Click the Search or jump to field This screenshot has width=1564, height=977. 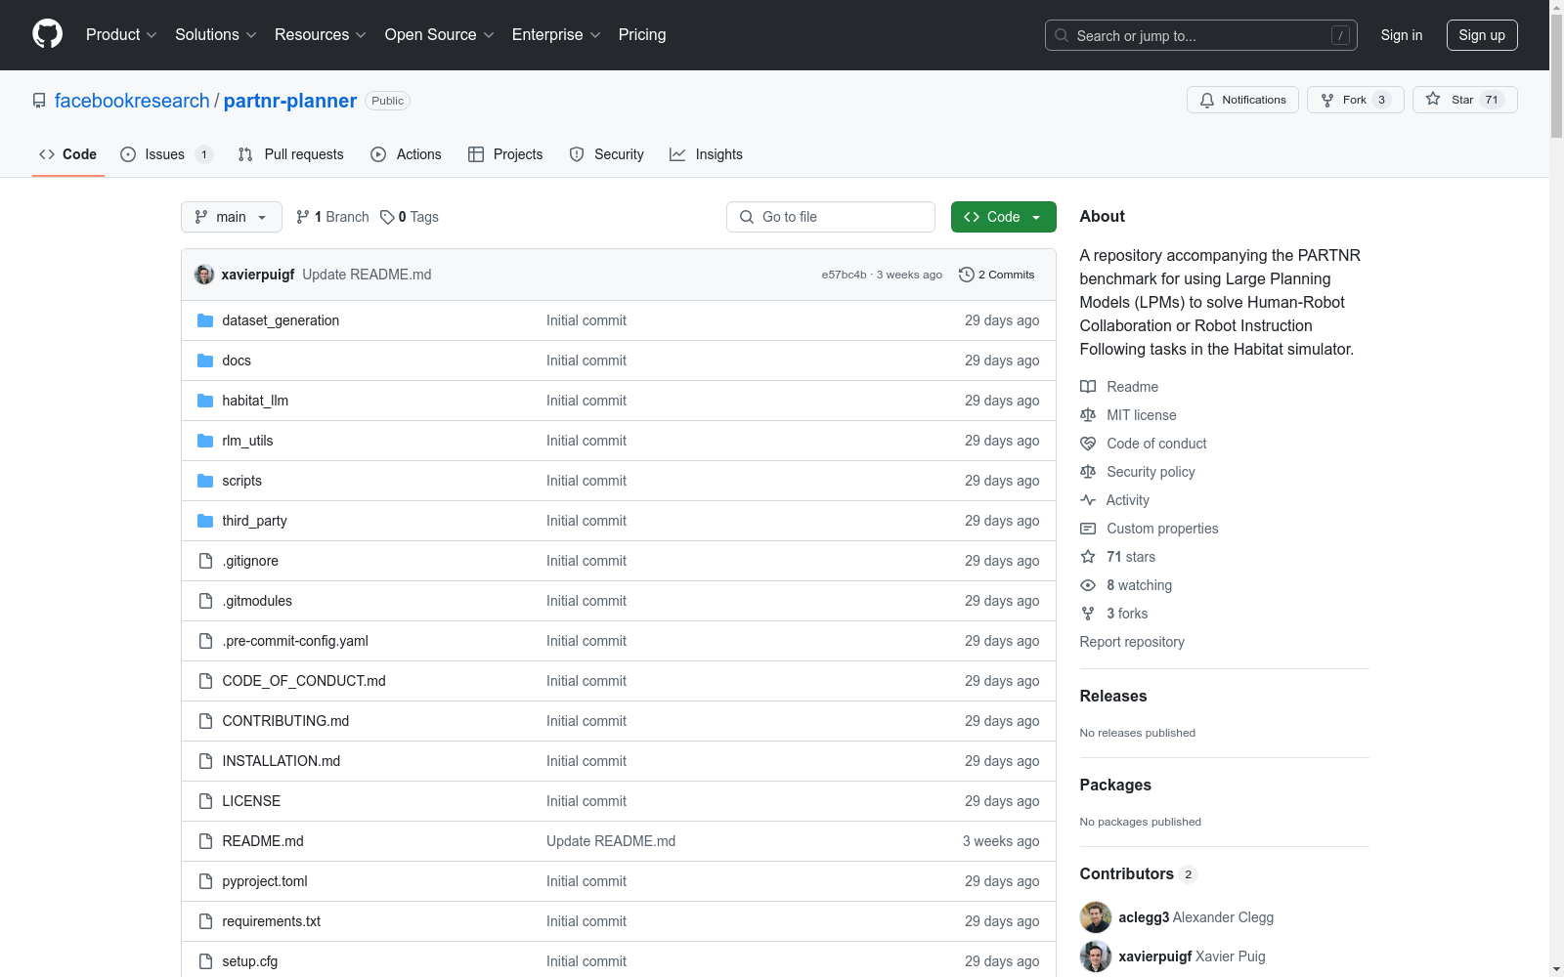1201,35
